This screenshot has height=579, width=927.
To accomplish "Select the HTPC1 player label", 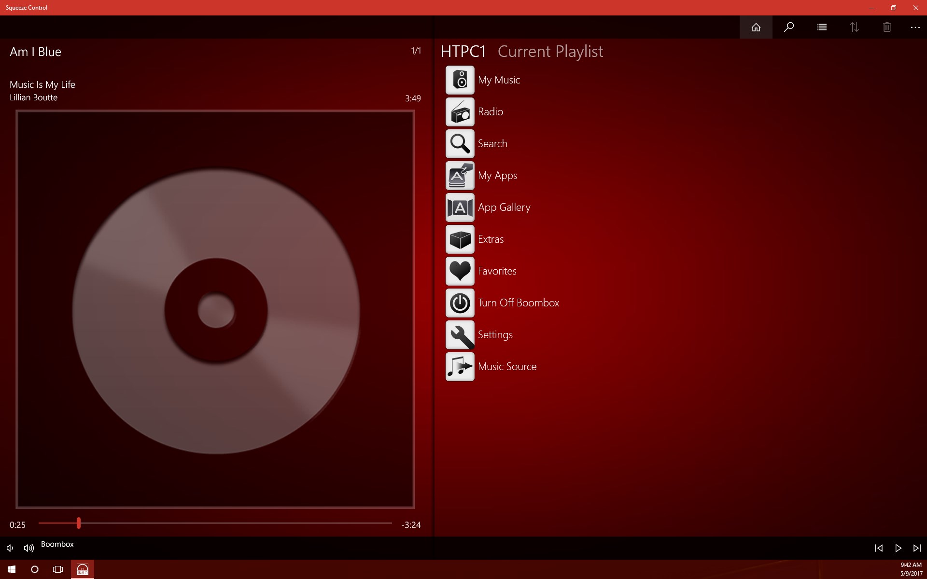I will [x=463, y=51].
